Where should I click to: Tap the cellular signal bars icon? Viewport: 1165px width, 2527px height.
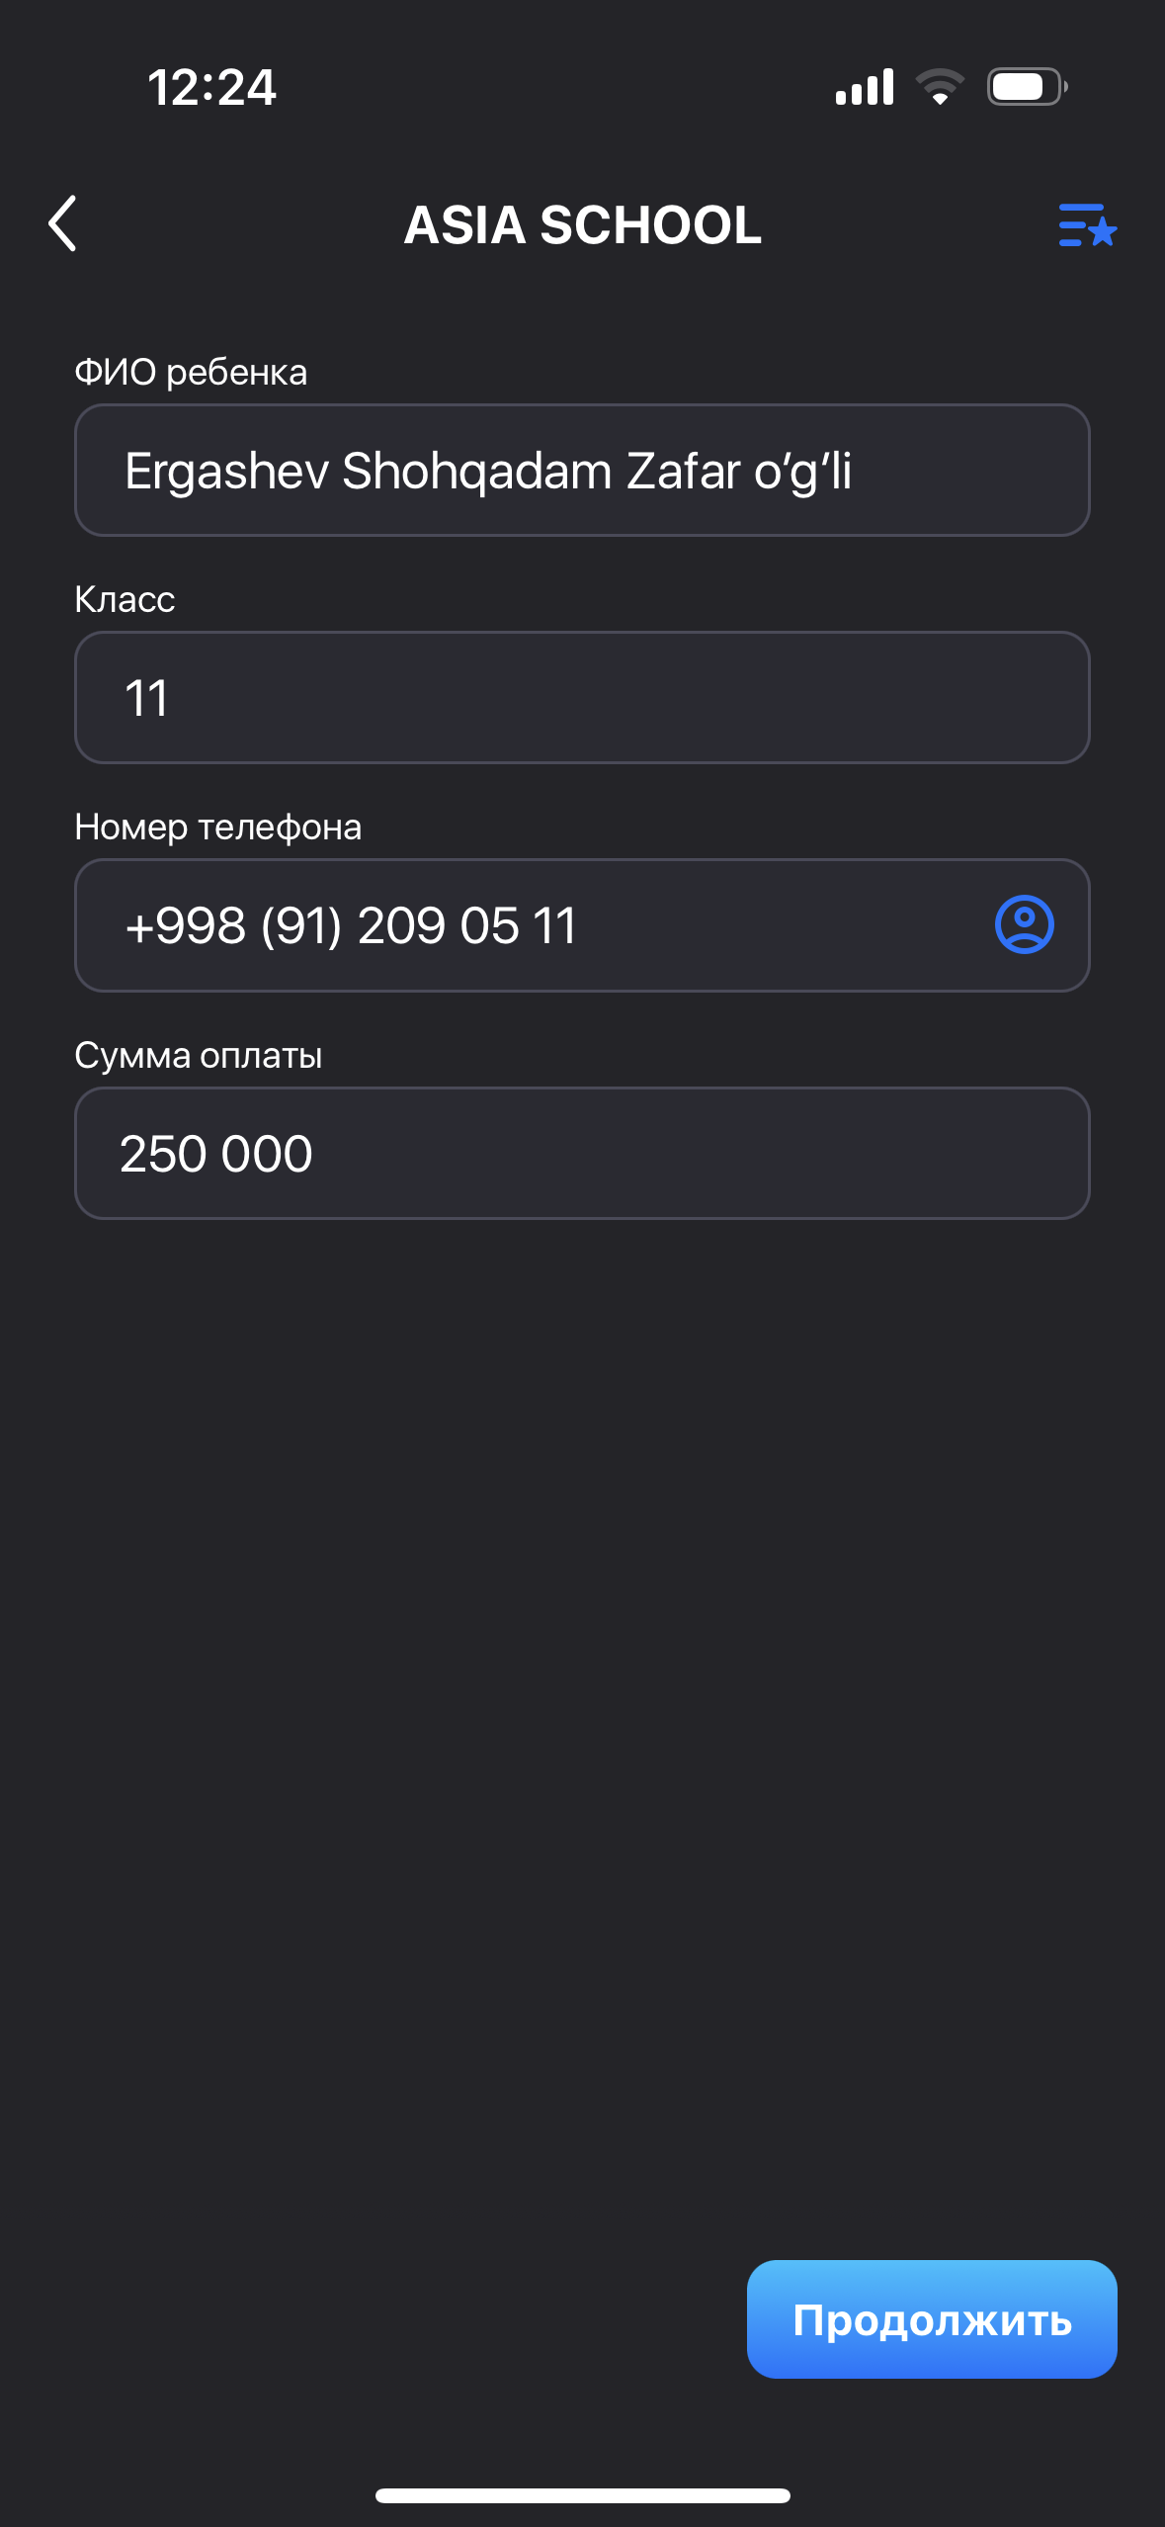point(865,87)
